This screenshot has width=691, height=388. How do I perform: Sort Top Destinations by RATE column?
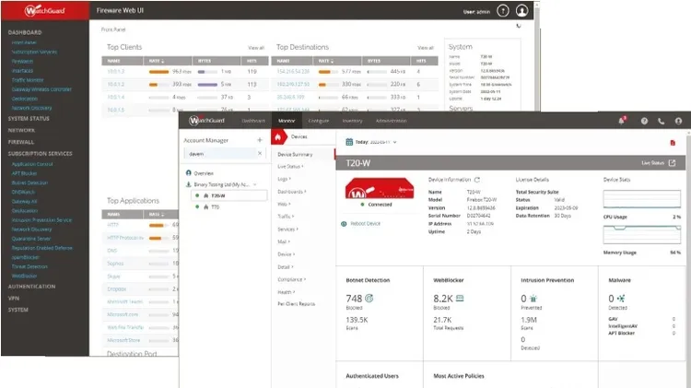coord(337,61)
